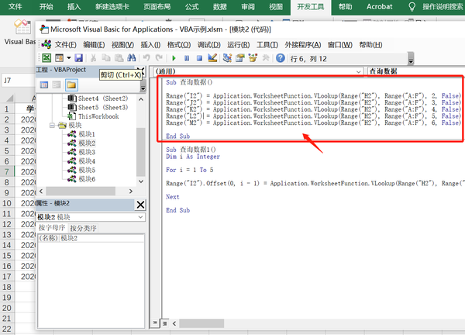Screen dimensions: 465x335
Task: Collapse the 模块 folder in project tree
Action: (x=52, y=126)
